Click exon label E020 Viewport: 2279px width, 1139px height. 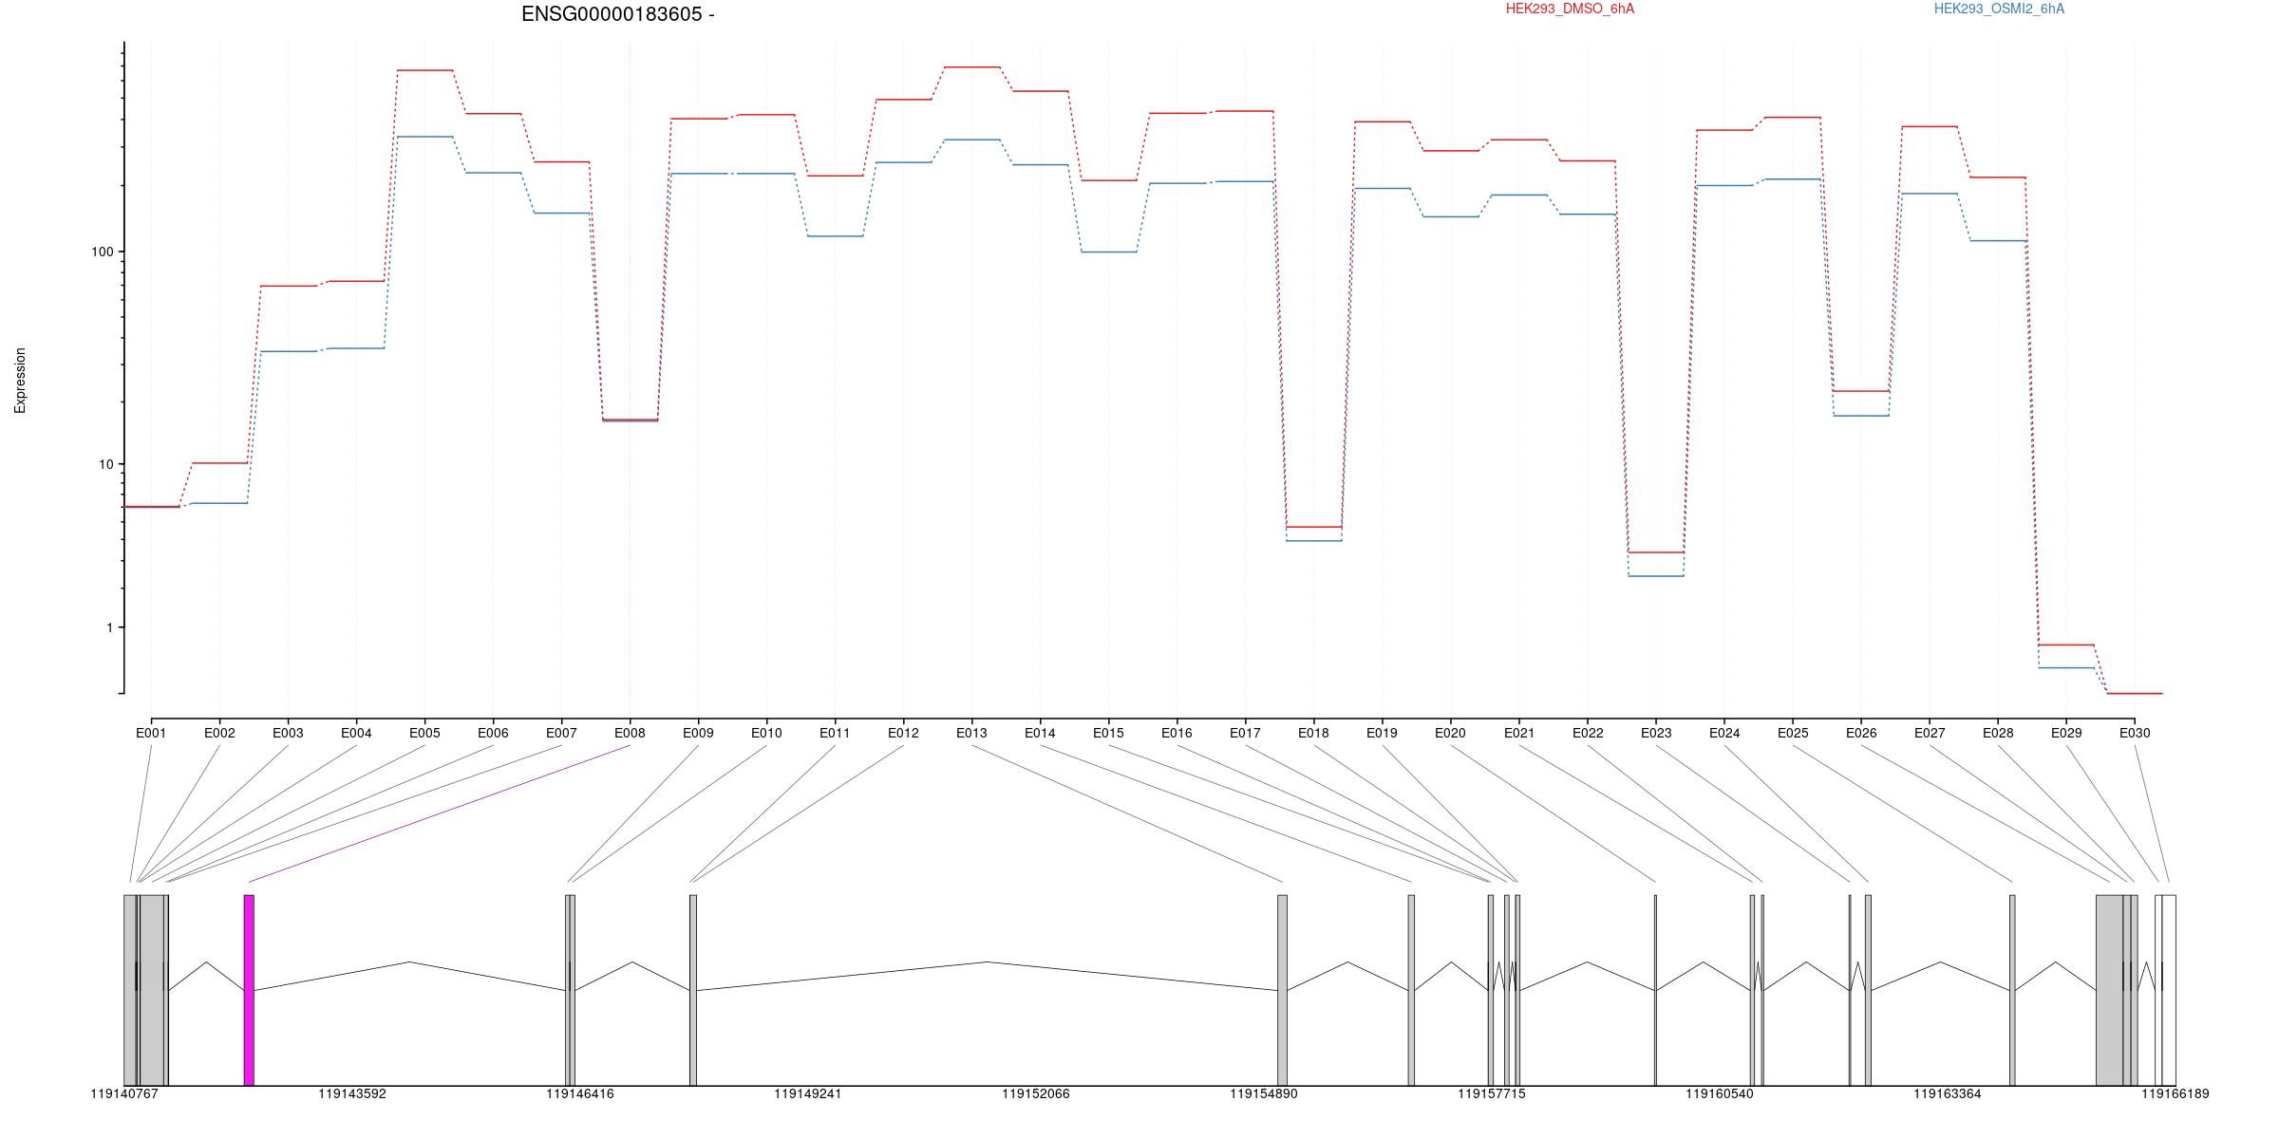tap(1450, 733)
